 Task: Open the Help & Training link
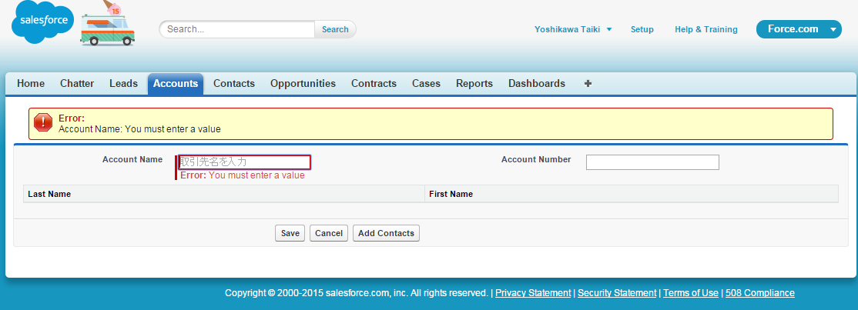pos(706,29)
